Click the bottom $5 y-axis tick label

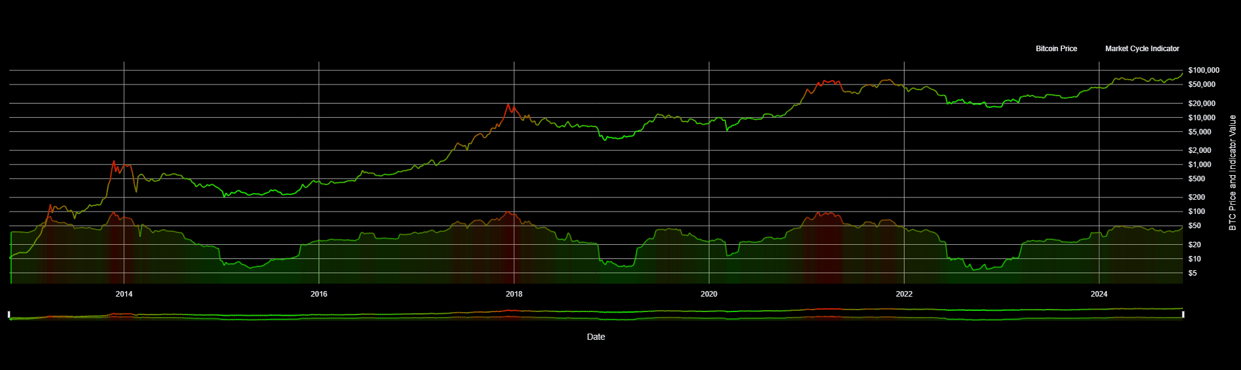[1192, 273]
